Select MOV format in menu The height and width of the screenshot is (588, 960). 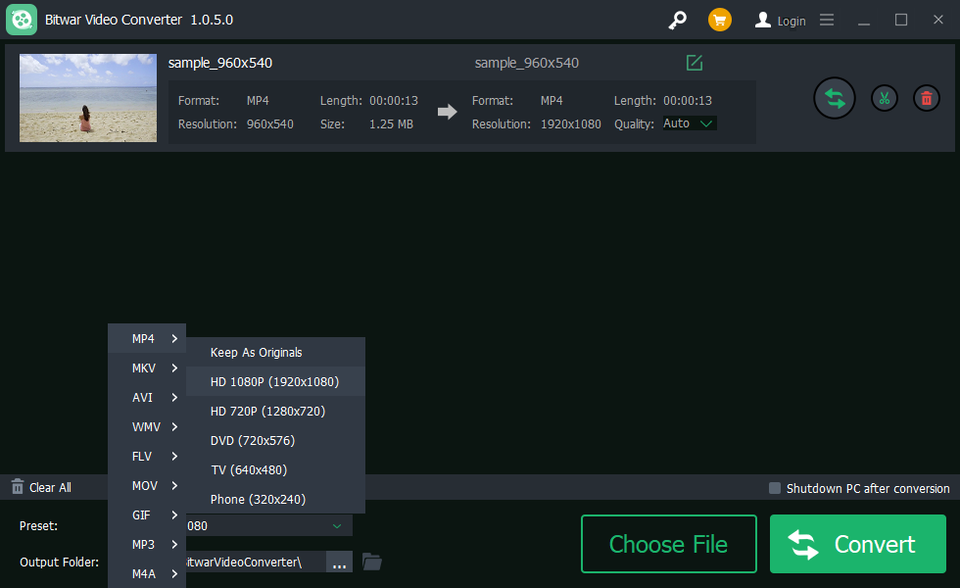tap(147, 486)
